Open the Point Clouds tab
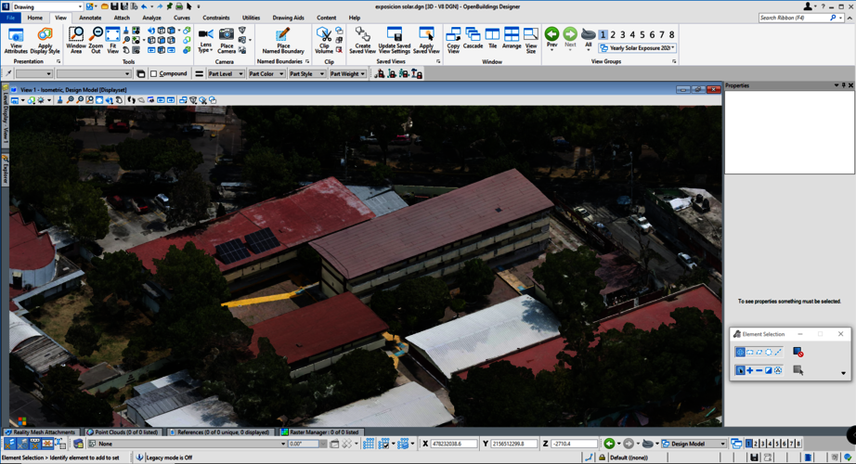The width and height of the screenshot is (856, 464). [123, 432]
